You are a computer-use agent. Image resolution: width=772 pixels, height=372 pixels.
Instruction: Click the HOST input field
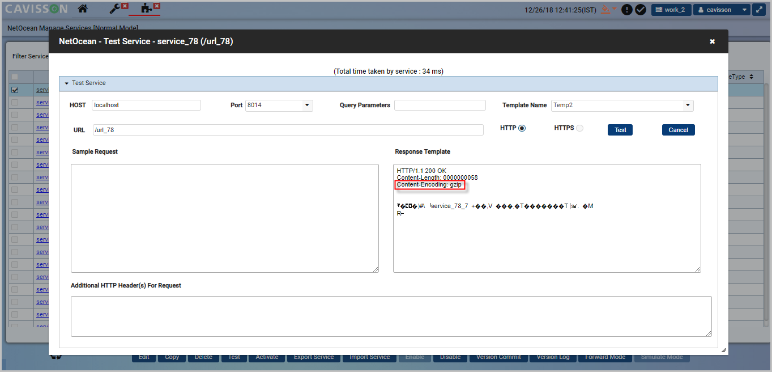point(146,105)
